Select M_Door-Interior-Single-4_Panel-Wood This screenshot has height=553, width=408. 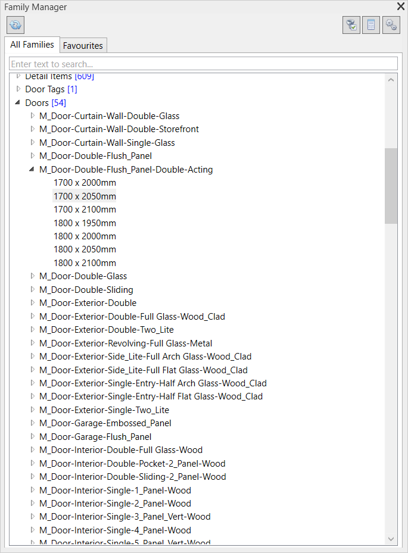(115, 530)
